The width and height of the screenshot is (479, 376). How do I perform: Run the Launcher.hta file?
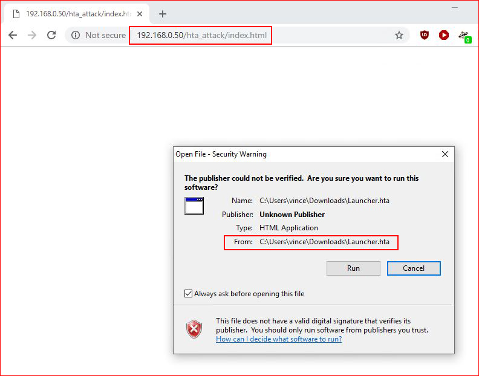(x=353, y=268)
